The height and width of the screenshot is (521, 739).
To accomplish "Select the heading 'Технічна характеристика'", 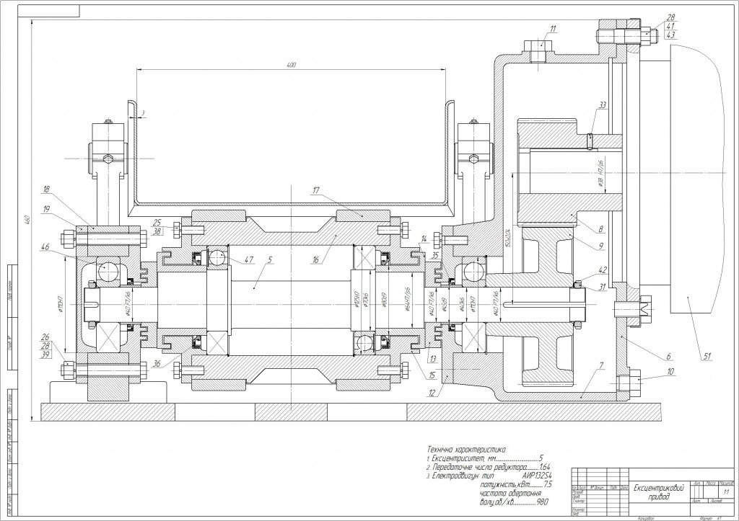I will pyautogui.click(x=465, y=450).
